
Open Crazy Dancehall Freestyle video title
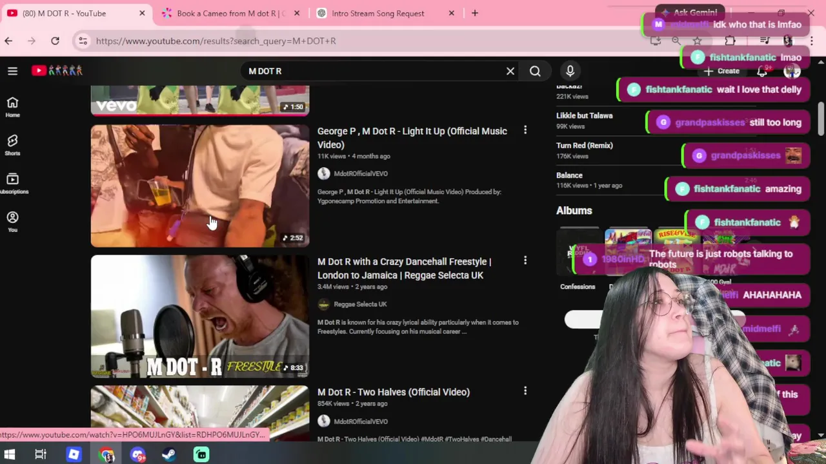tap(404, 268)
